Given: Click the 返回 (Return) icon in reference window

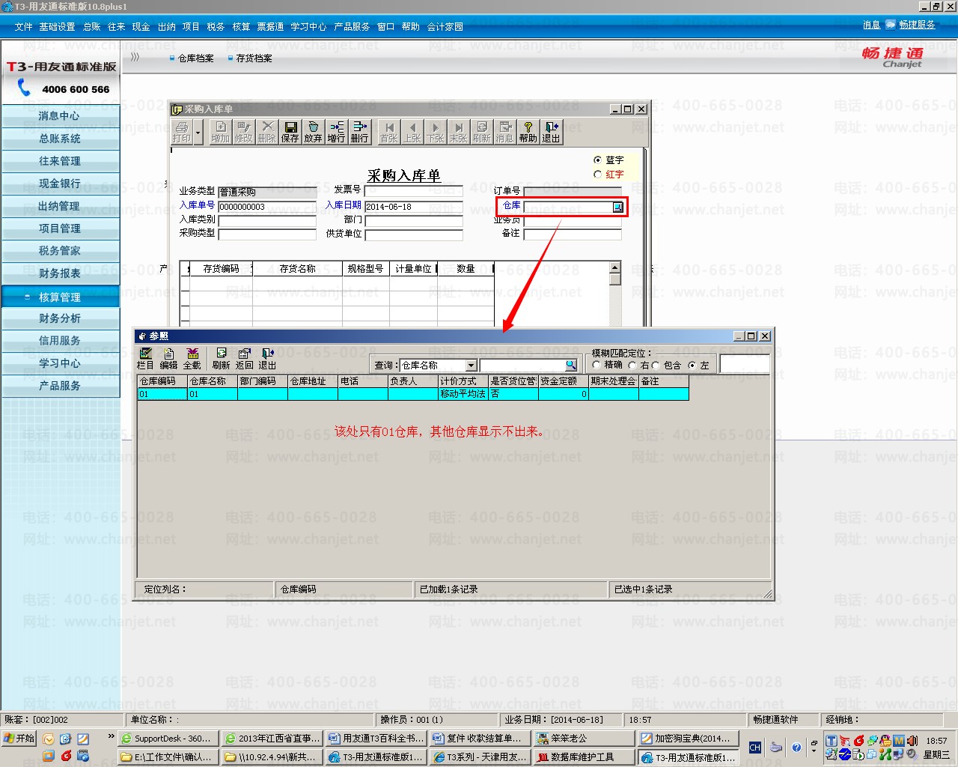Looking at the screenshot, I should tap(244, 358).
